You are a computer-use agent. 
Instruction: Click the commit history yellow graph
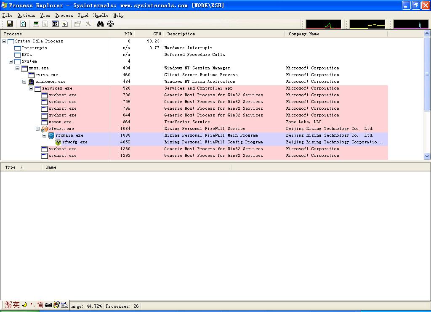(367, 24)
